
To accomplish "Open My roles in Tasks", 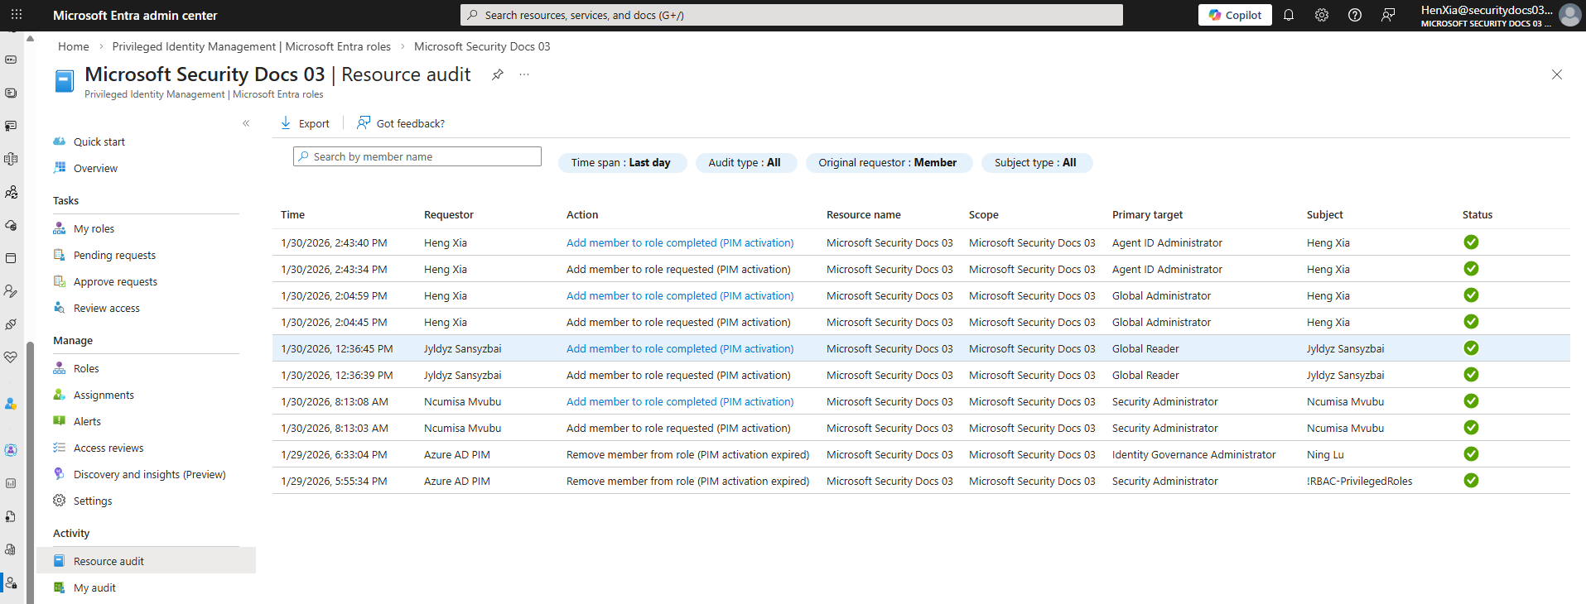I will (94, 229).
